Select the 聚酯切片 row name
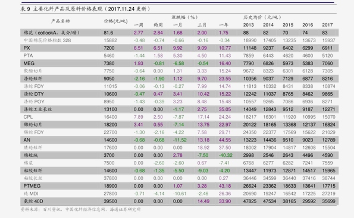Image resolution: width=354 pixels, height=218 pixels. [33, 71]
